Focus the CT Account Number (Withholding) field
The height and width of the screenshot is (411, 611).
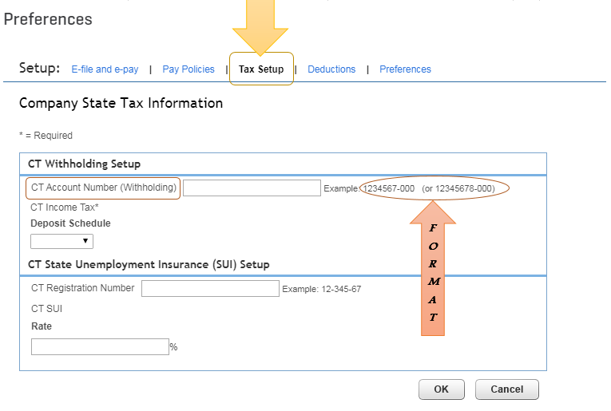click(252, 188)
